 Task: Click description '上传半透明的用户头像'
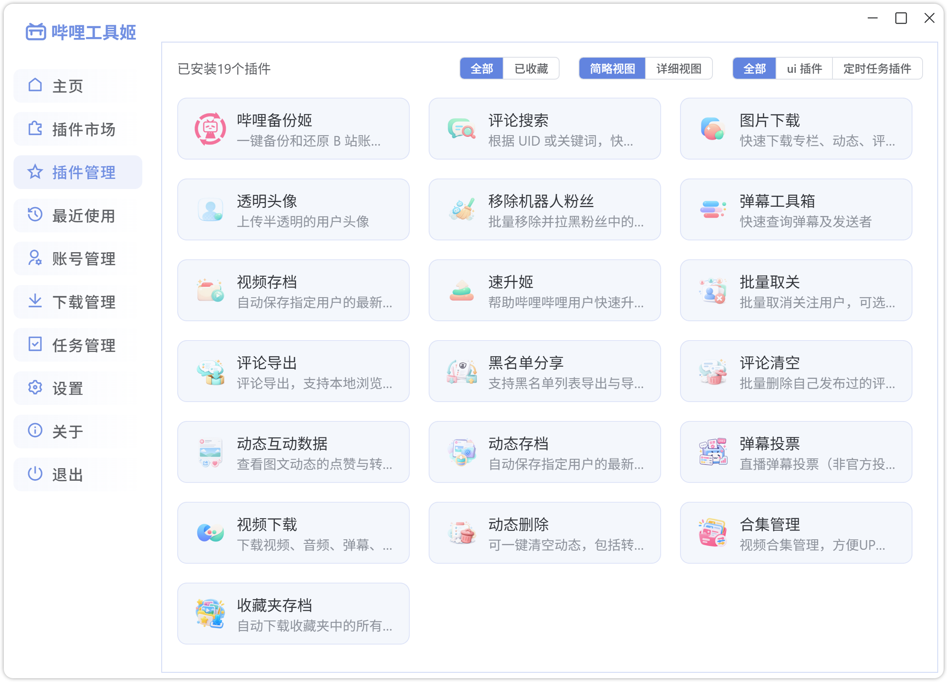pos(303,221)
